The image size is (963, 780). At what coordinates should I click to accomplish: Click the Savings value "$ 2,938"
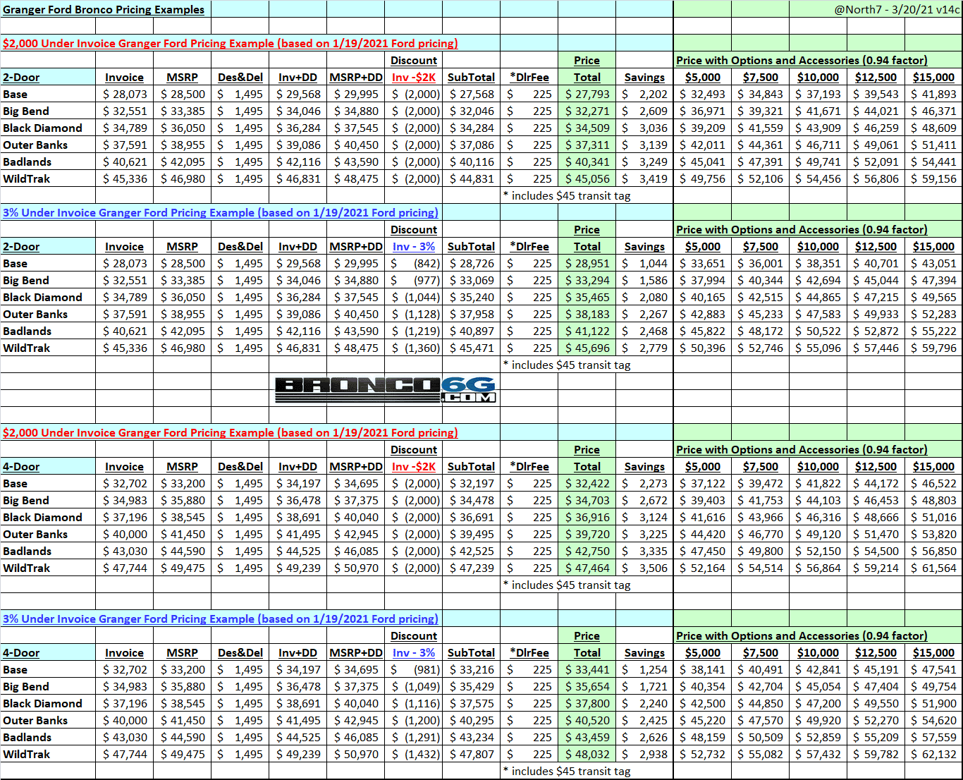tap(645, 755)
